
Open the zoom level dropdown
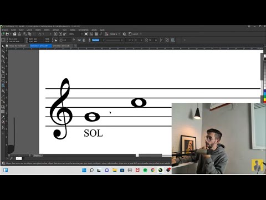(81, 34)
